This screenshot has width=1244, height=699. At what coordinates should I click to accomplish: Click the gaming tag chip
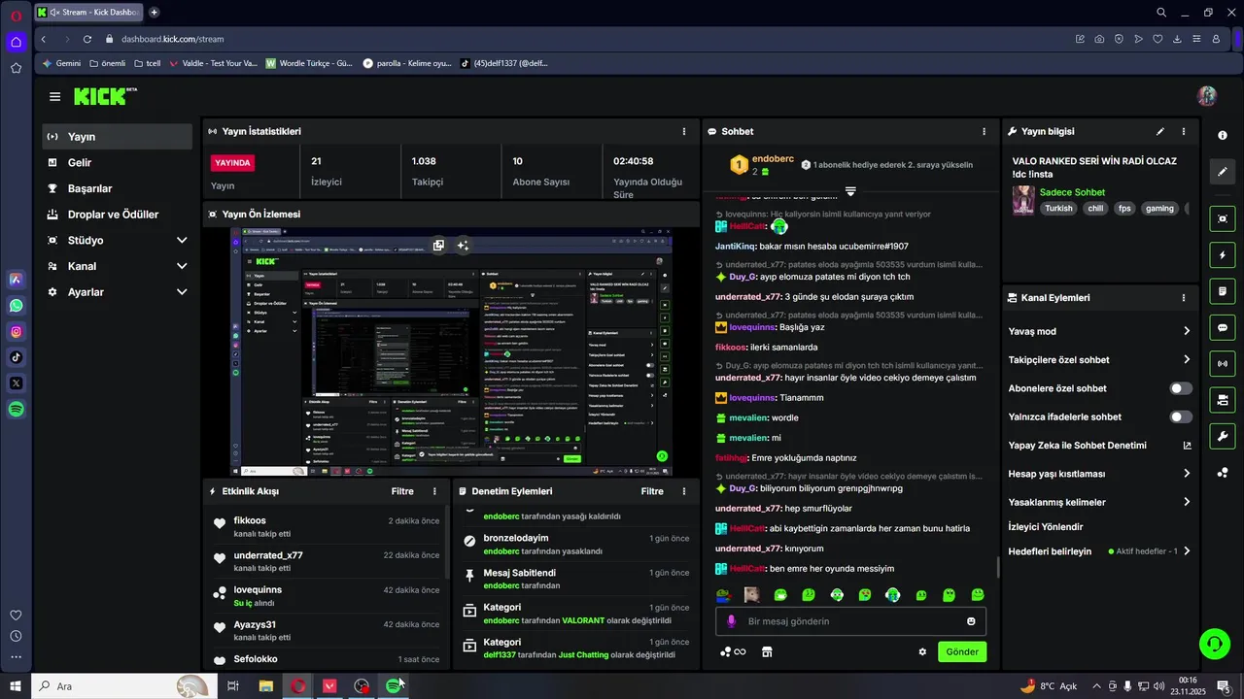click(x=1159, y=209)
